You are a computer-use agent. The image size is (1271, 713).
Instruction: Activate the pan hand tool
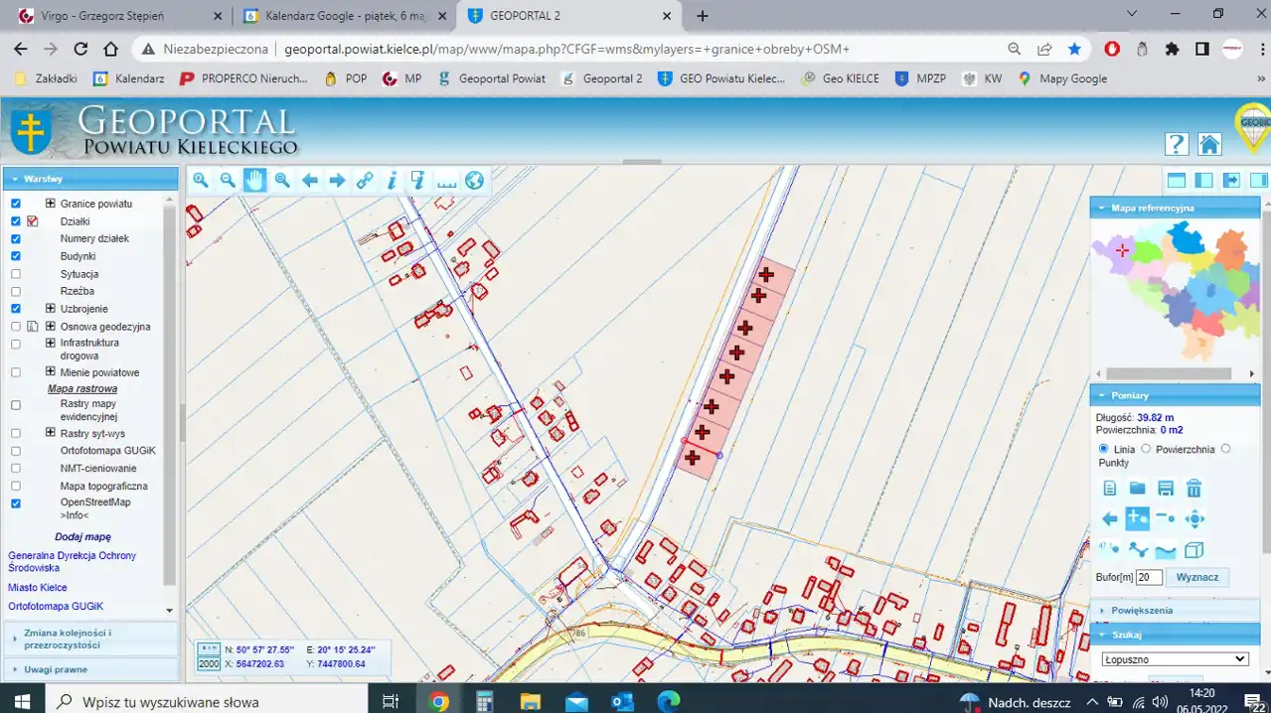[x=255, y=180]
